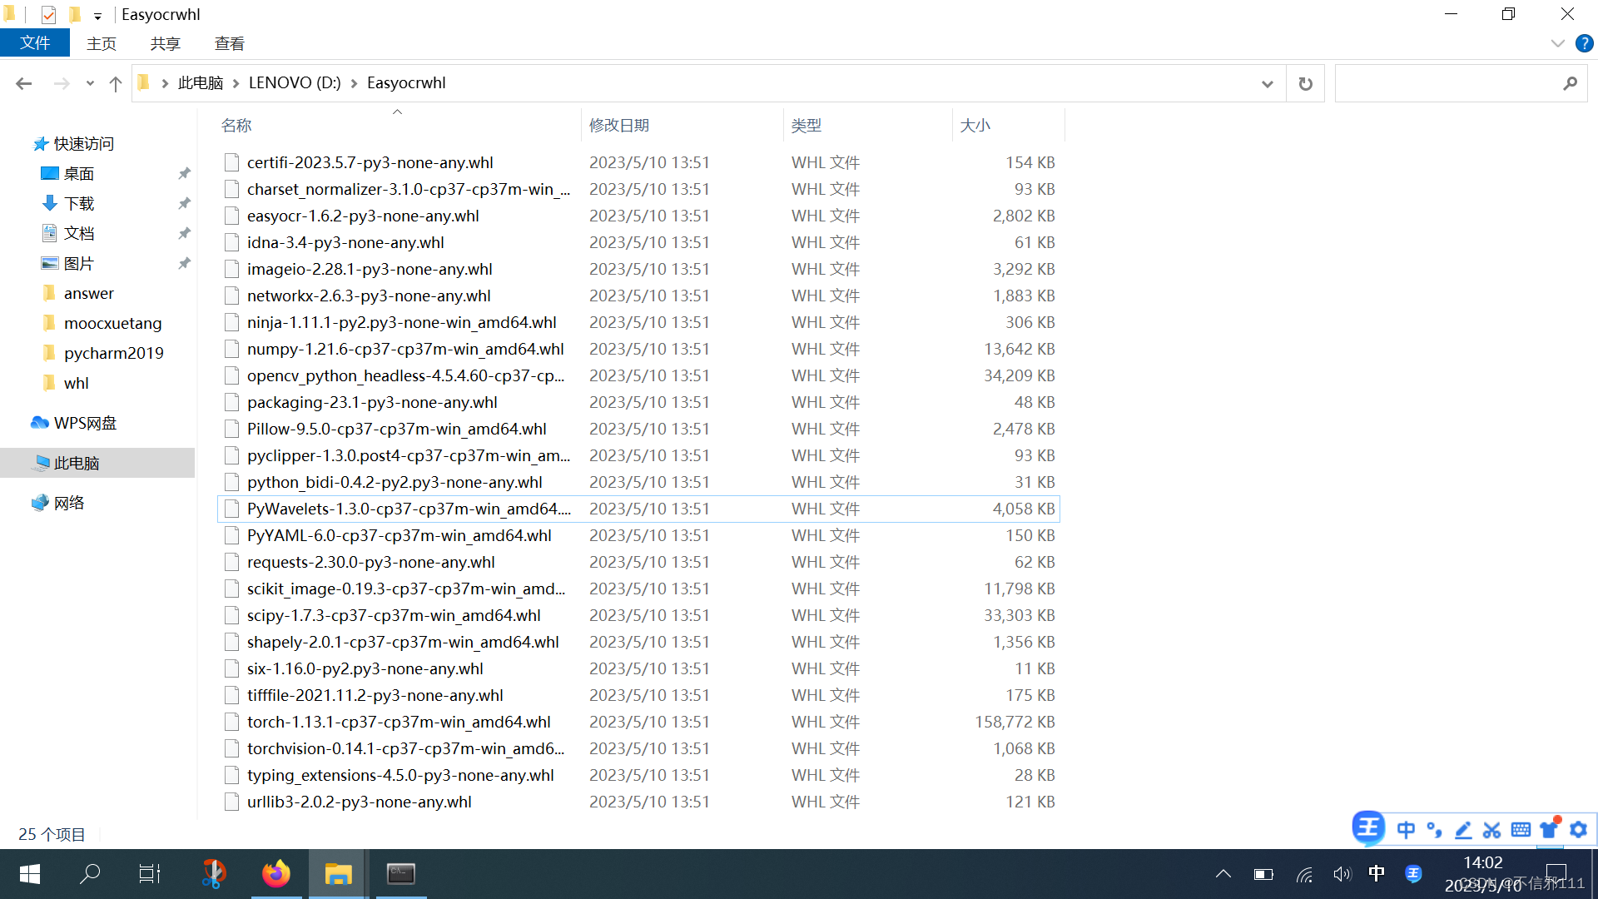Select the PyYAML-6.0 wheel file

[x=399, y=535]
